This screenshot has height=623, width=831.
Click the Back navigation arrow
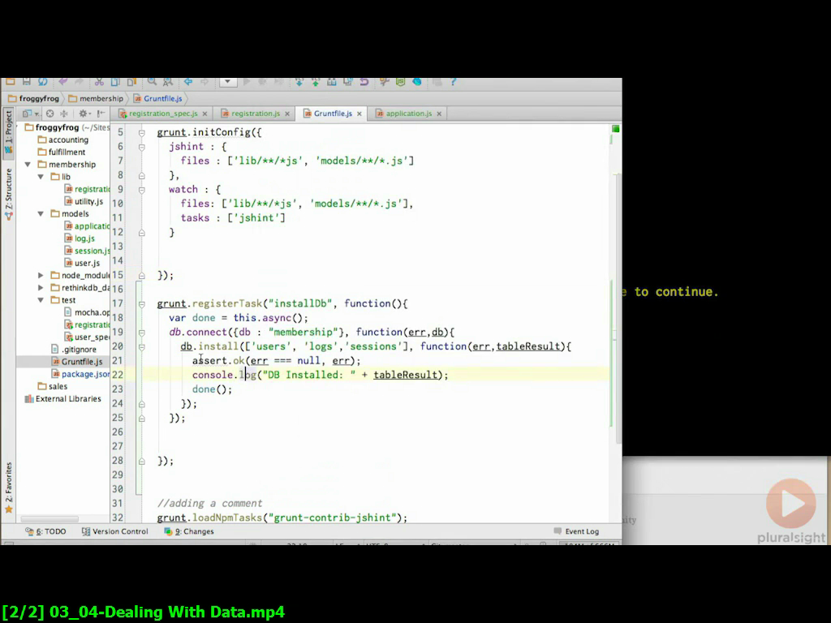pos(188,82)
